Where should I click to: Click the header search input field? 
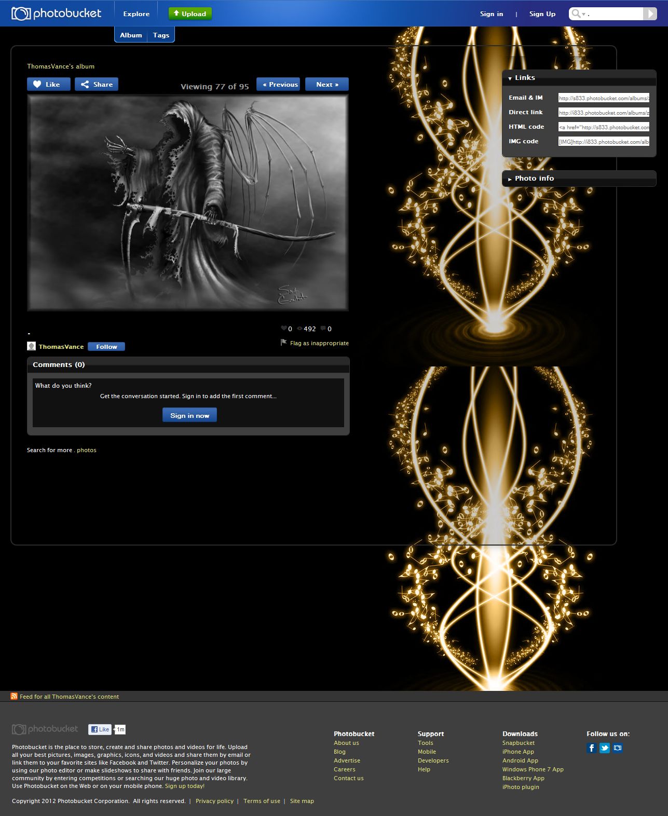[615, 14]
